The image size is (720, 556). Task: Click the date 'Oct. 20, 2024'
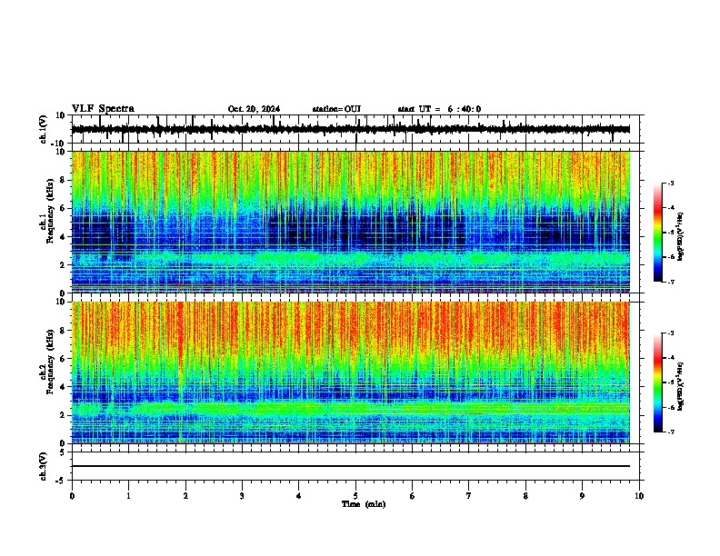click(x=254, y=109)
